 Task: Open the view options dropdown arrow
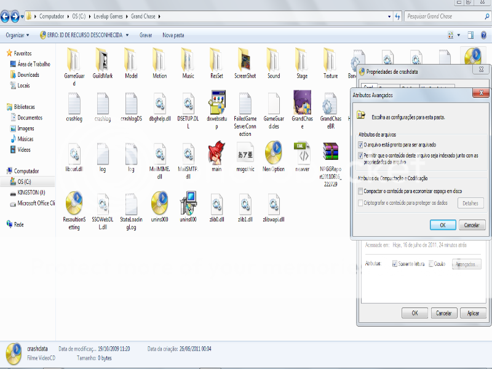point(457,35)
